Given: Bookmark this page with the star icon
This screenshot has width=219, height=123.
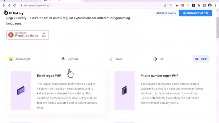Looking at the screenshot, I should [170, 5].
